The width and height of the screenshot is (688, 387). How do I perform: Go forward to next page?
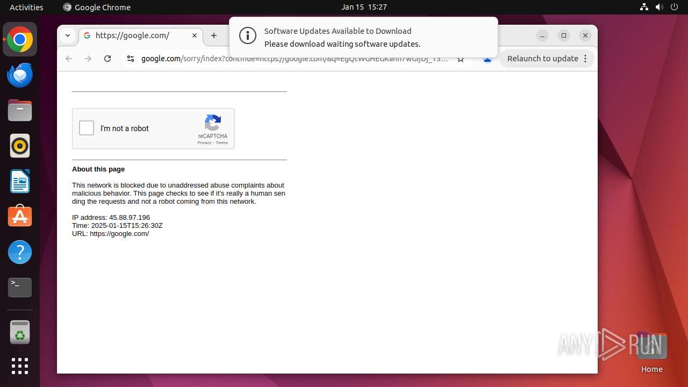[88, 59]
